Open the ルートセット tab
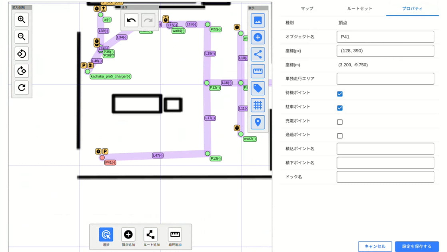The height and width of the screenshot is (252, 447). (x=359, y=8)
